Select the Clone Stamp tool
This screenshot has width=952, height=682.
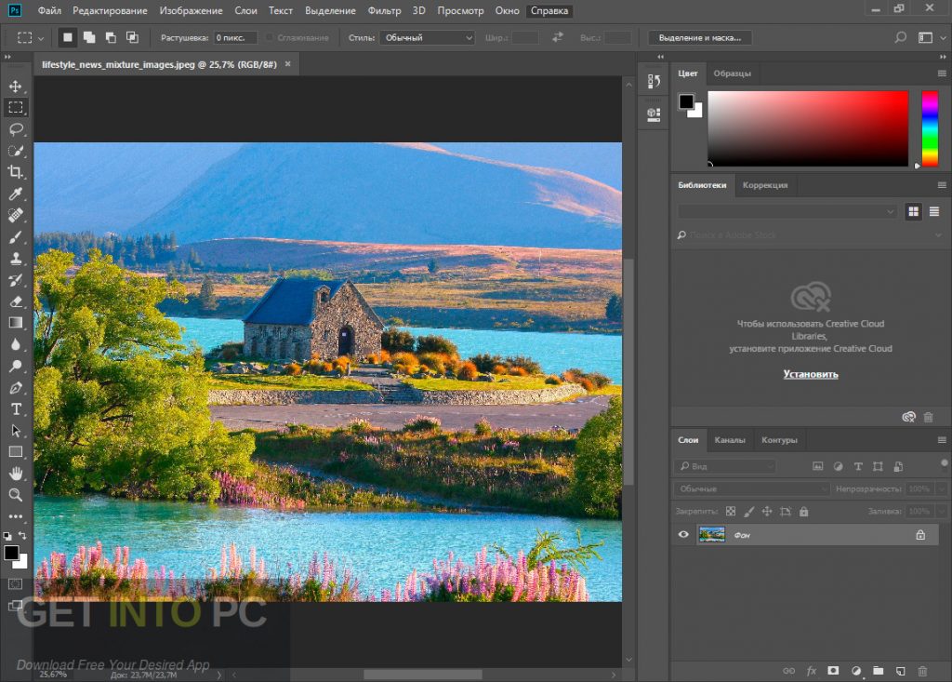pos(16,259)
